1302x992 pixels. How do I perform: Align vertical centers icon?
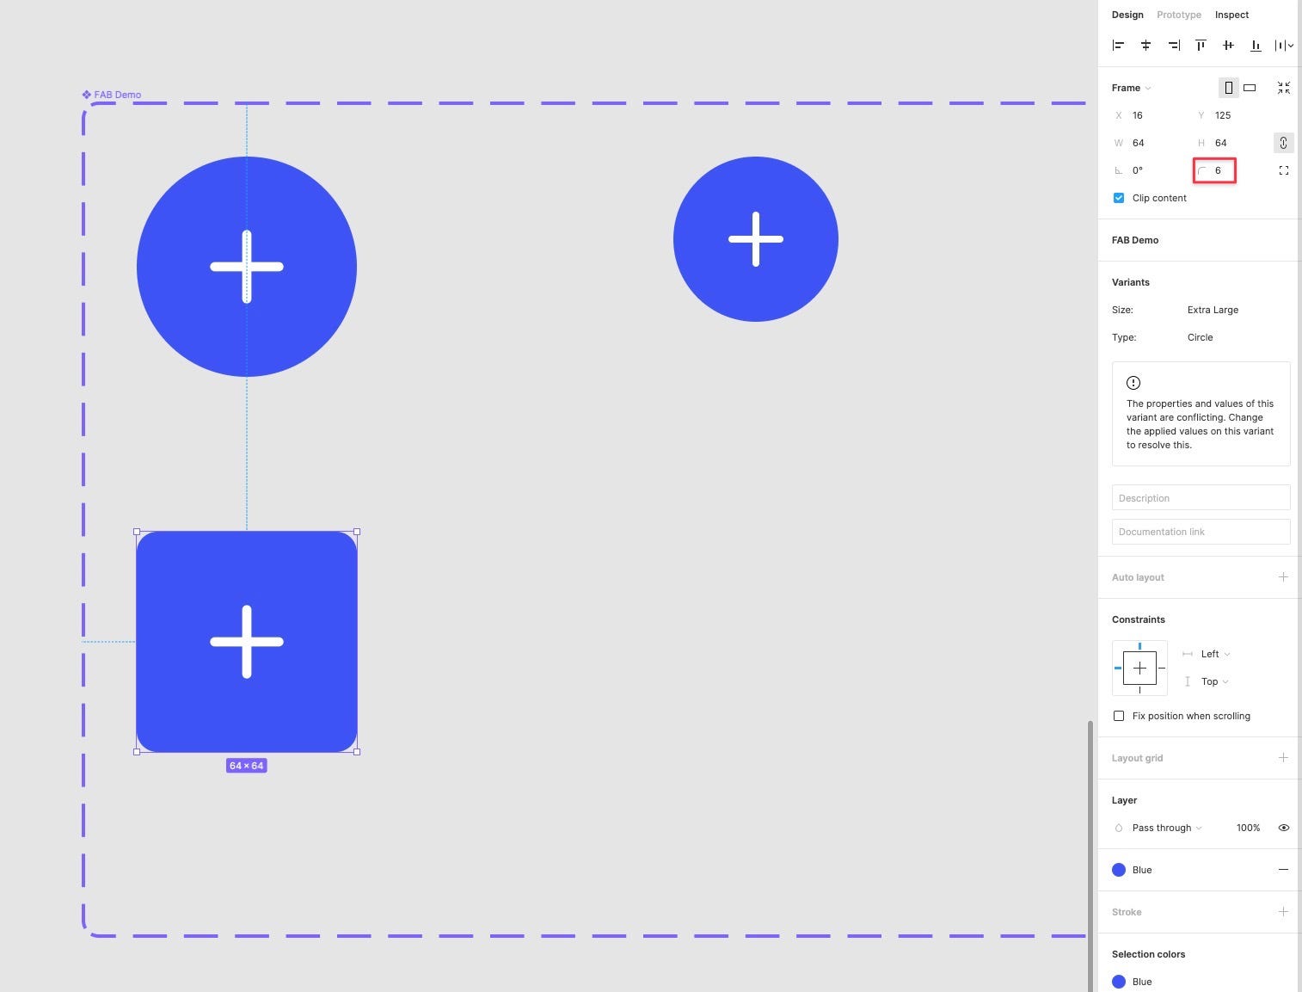click(x=1228, y=46)
